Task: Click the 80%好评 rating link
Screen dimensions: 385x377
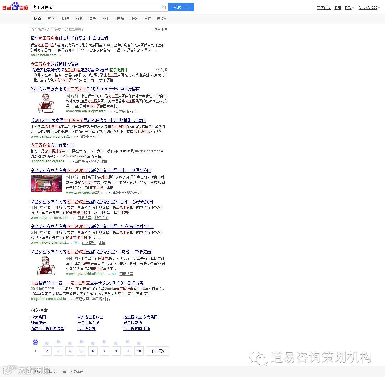Action: pyautogui.click(x=134, y=193)
